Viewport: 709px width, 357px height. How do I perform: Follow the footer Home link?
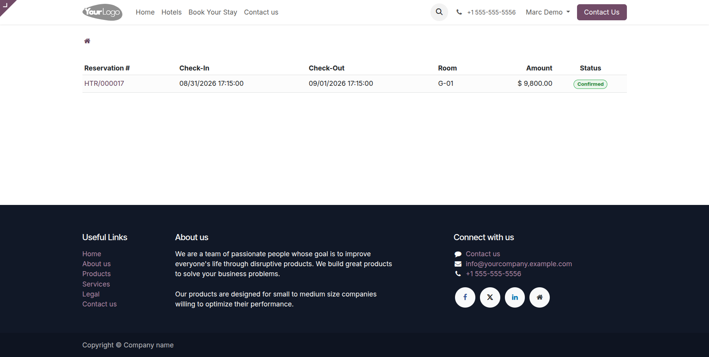92,254
